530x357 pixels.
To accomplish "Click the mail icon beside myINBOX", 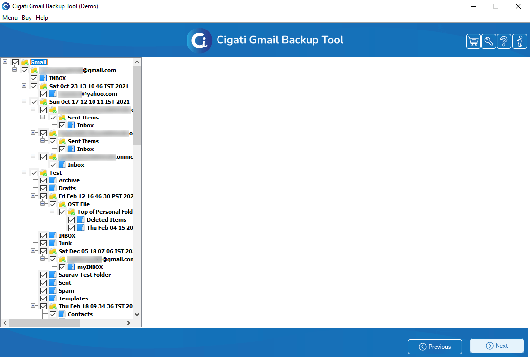I will 71,267.
